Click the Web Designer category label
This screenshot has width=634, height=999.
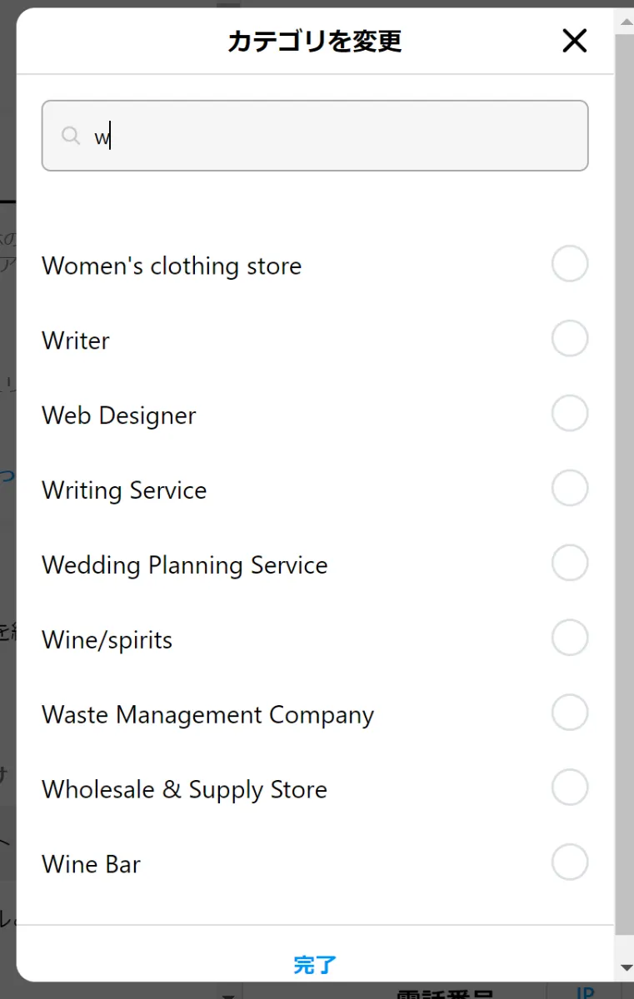click(119, 415)
